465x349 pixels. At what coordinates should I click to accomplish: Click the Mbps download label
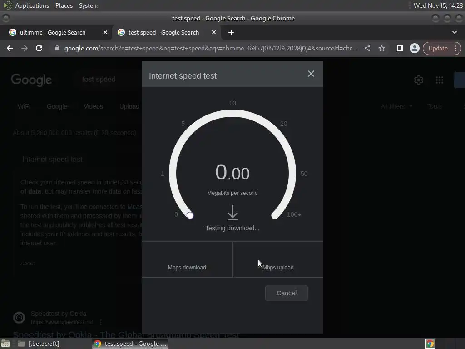click(x=187, y=267)
